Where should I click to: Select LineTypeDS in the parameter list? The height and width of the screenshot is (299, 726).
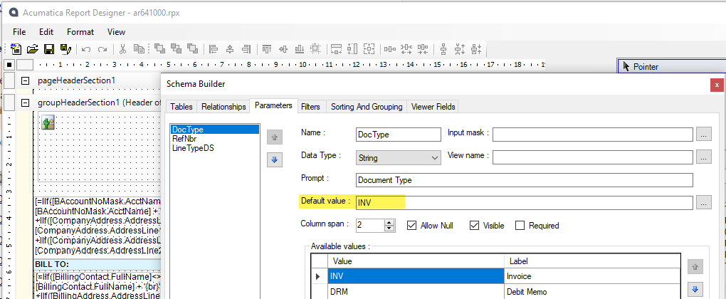(214, 148)
